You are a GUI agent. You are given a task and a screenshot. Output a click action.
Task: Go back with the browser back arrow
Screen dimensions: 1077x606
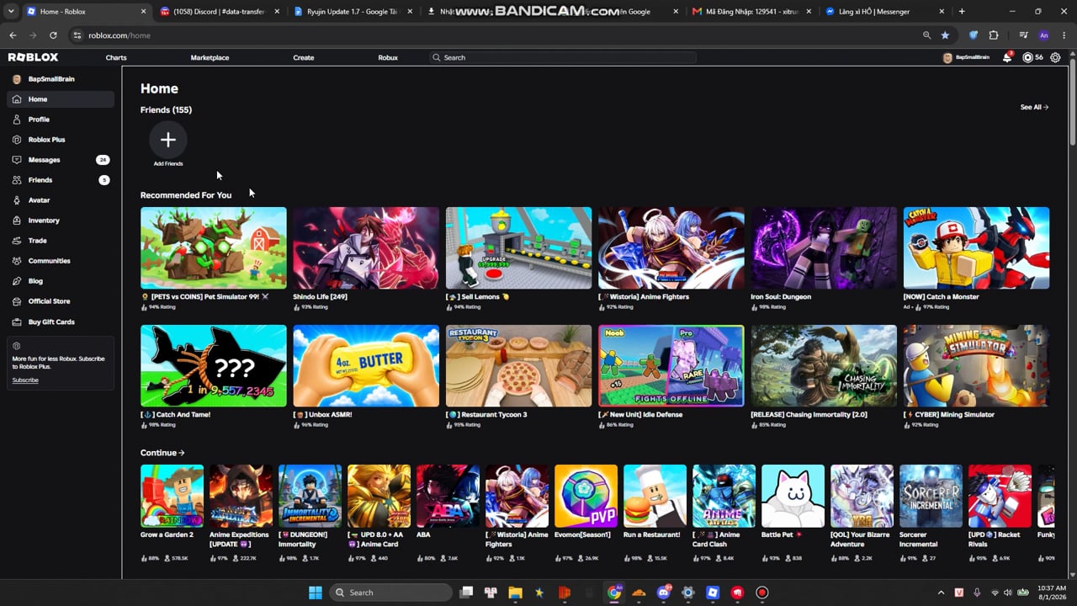[13, 35]
